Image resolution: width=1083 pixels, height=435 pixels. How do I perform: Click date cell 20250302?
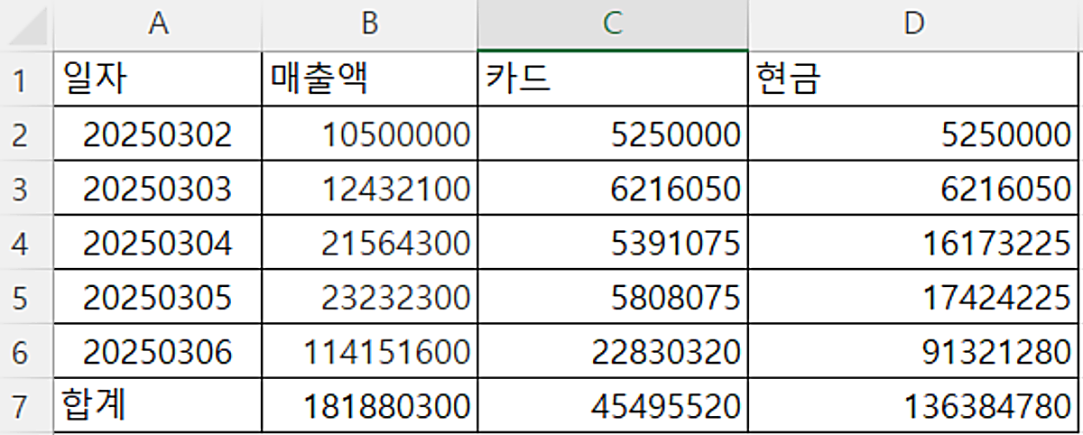(159, 134)
